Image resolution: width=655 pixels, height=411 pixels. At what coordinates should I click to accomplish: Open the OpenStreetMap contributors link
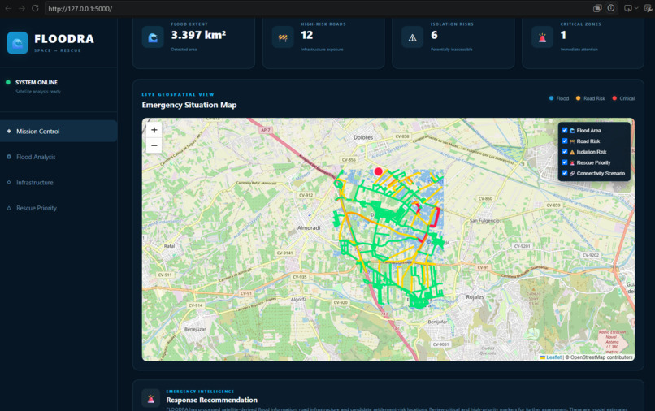[x=601, y=357]
